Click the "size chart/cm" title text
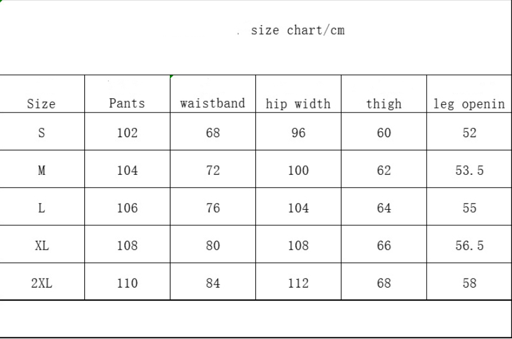Image resolution: width=512 pixels, height=339 pixels. tap(297, 31)
